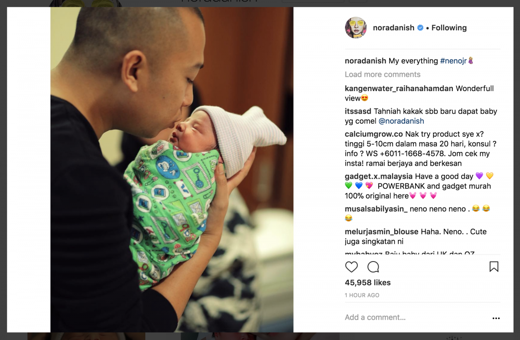Open noradanish profile avatar
Viewport: 520px width, 340px height.
point(356,28)
